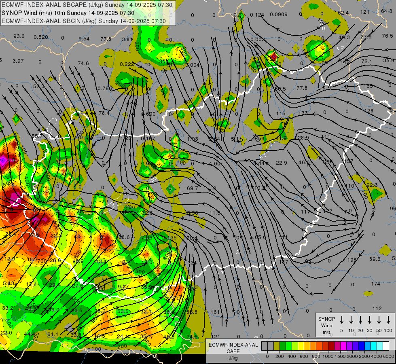Click the 20 m/s wind arrow in the legend

point(360,320)
